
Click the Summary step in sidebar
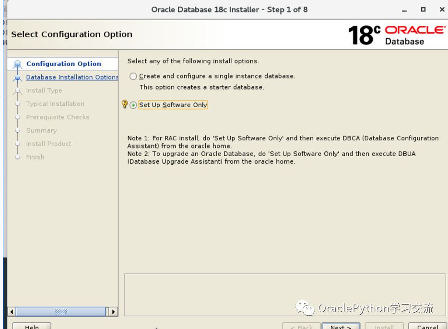(41, 130)
